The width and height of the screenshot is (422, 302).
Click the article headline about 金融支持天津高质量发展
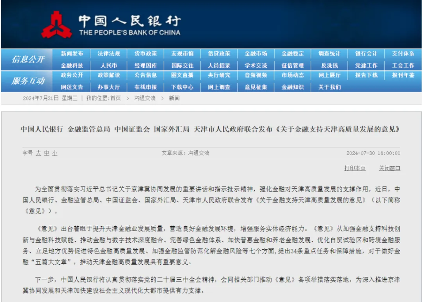click(210, 129)
